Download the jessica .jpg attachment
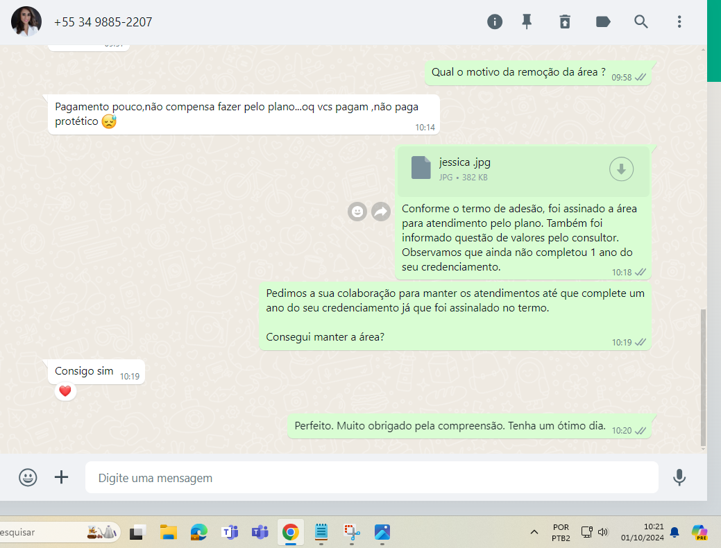The image size is (721, 548). point(621,169)
